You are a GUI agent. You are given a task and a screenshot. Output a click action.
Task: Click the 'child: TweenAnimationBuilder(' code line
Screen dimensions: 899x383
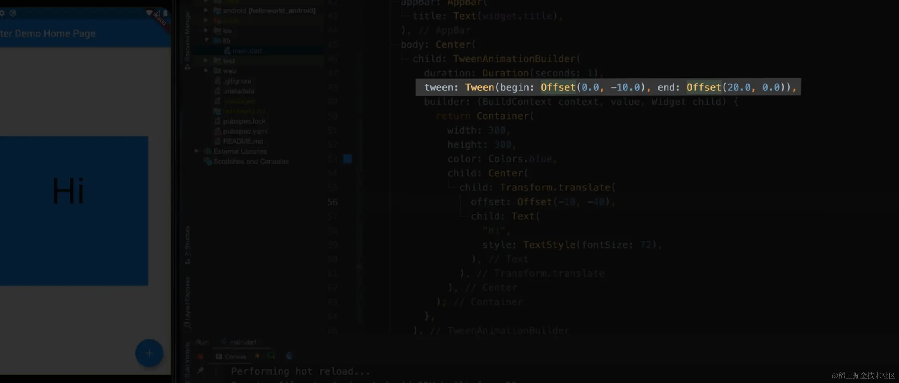click(497, 59)
